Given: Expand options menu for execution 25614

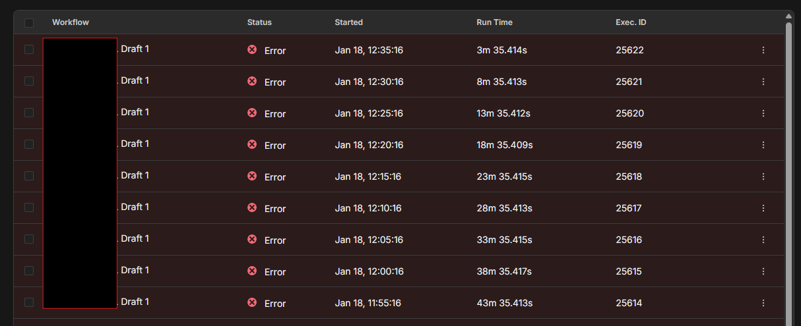Looking at the screenshot, I should click(x=763, y=303).
